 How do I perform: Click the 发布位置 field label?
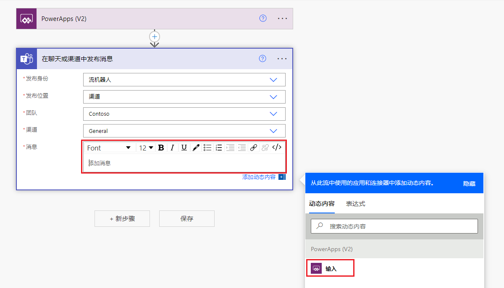(x=37, y=96)
